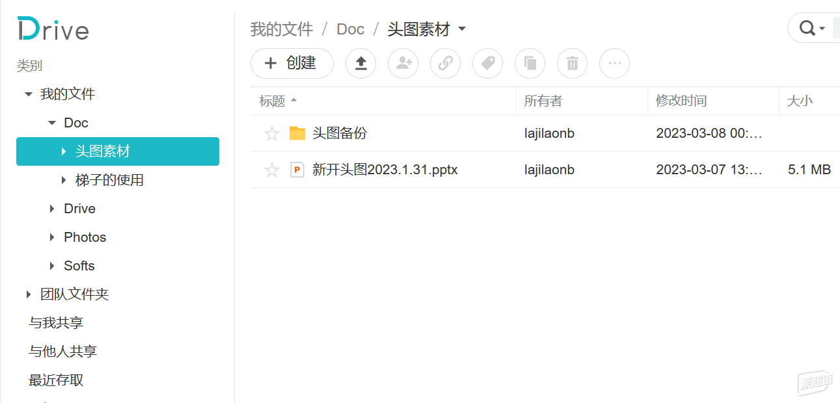Open the 头图素材 breadcrumb dropdown arrow
Screen dimensions: 840x403
(462, 29)
